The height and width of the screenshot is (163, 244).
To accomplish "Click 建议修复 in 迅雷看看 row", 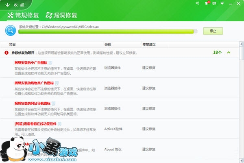I will click(149, 129).
